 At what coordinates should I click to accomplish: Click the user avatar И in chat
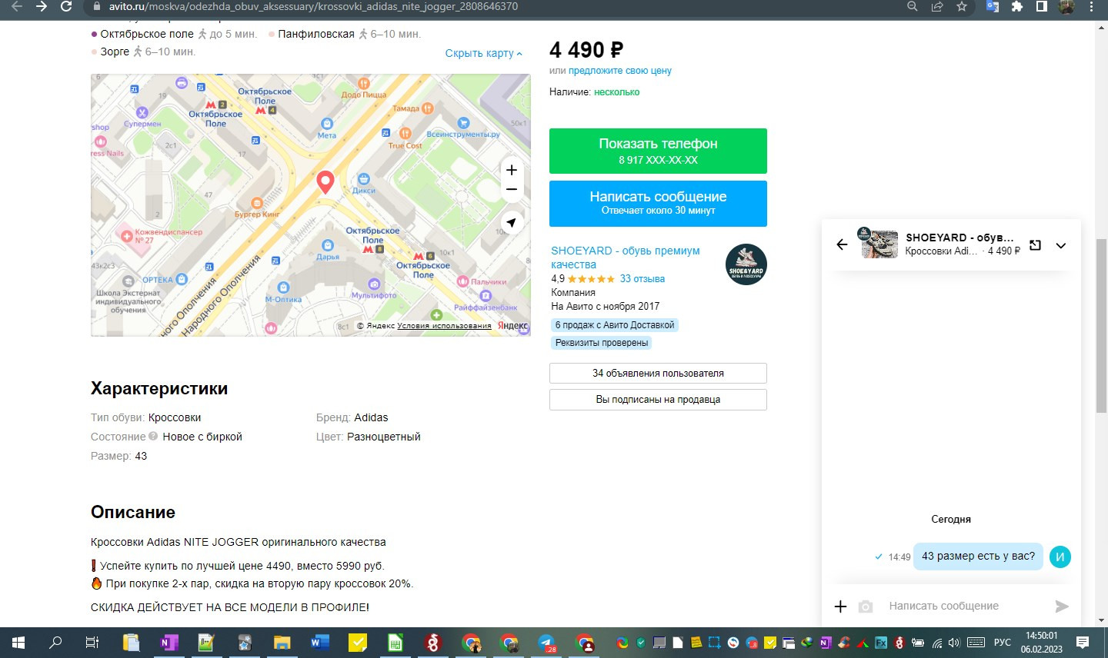coord(1060,557)
